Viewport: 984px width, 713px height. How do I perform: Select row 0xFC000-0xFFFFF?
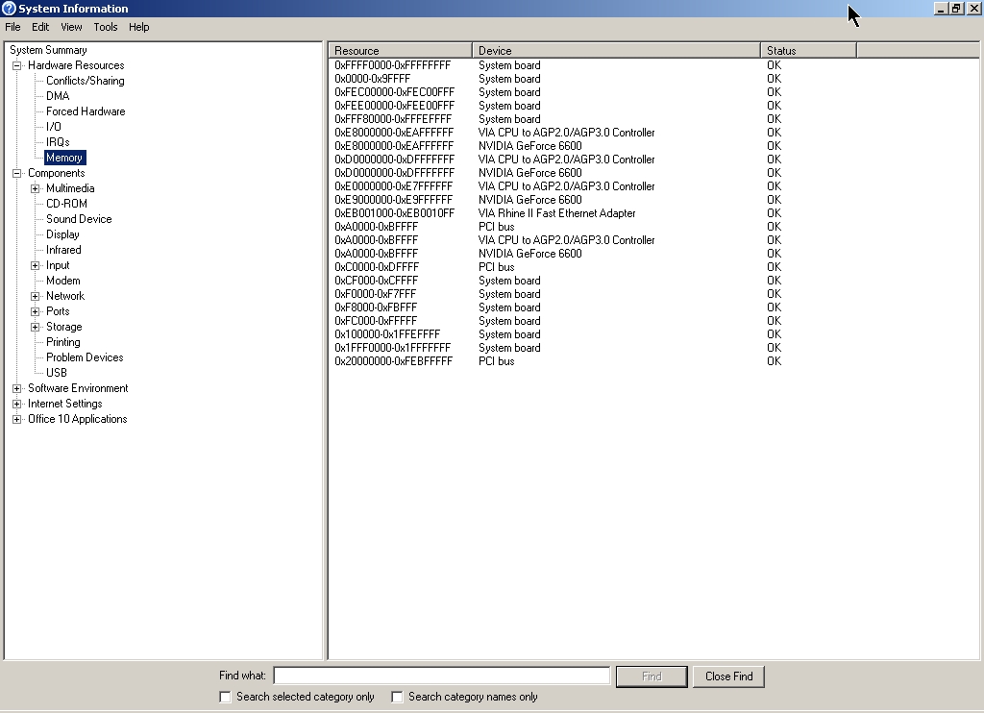pyautogui.click(x=376, y=321)
